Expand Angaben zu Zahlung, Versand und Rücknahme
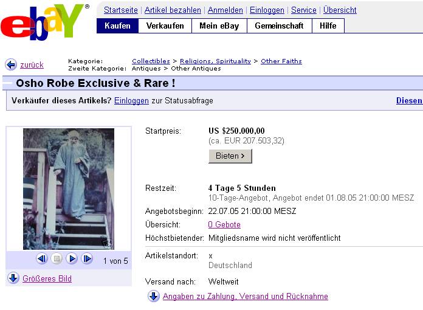Image resolution: width=423 pixels, height=310 pixels. point(245,296)
